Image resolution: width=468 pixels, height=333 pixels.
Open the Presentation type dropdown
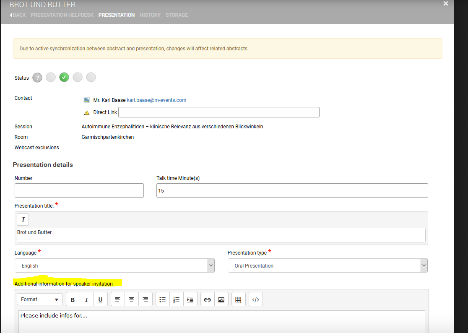pyautogui.click(x=328, y=265)
